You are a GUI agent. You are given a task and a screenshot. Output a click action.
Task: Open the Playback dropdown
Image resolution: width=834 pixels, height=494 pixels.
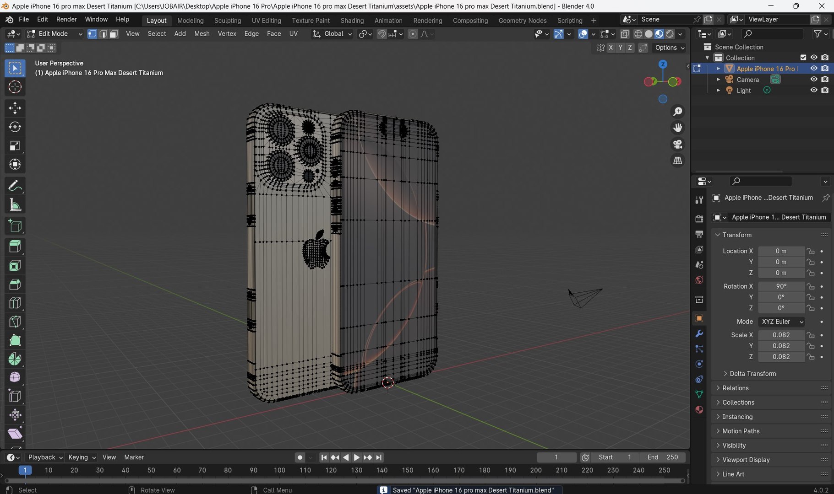[45, 457]
